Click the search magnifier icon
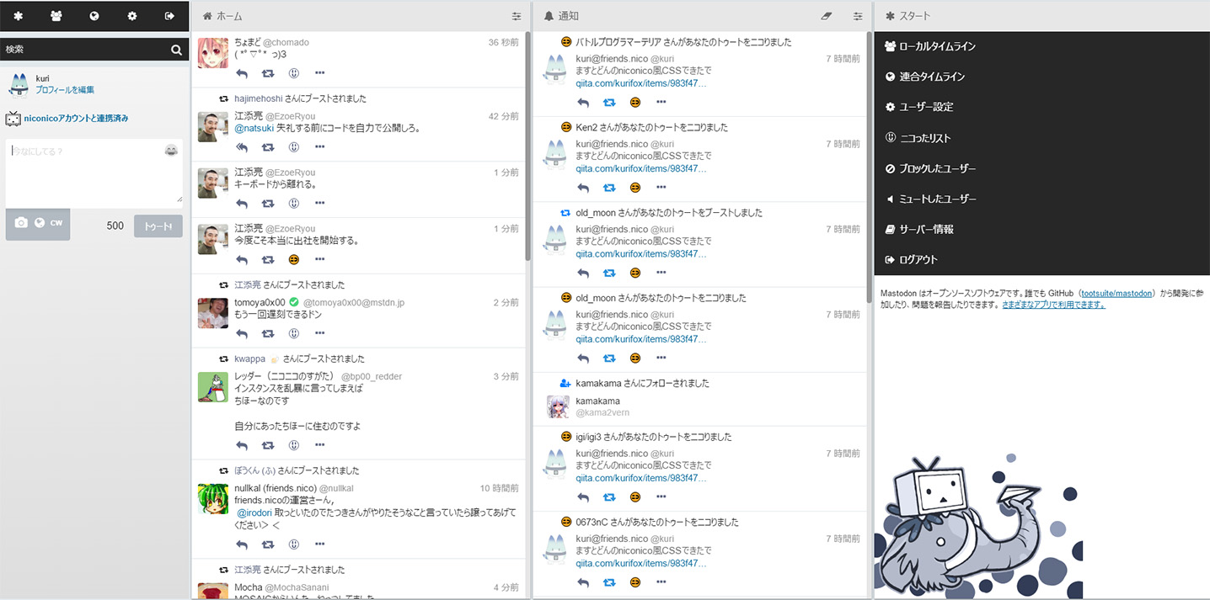Viewport: 1210px width, 600px height. (x=176, y=49)
